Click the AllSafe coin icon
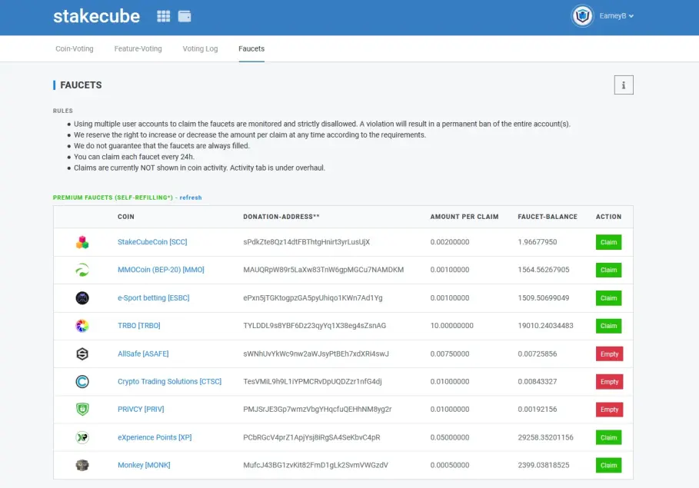The height and width of the screenshot is (488, 699). [x=82, y=354]
